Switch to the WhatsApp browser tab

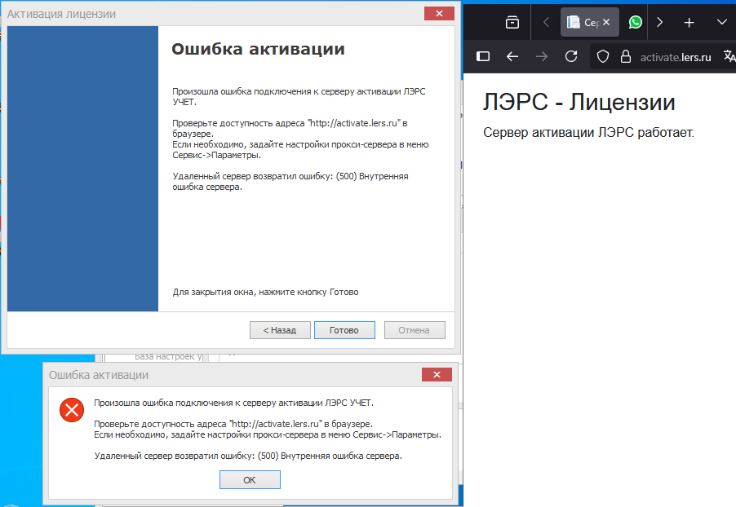point(635,22)
